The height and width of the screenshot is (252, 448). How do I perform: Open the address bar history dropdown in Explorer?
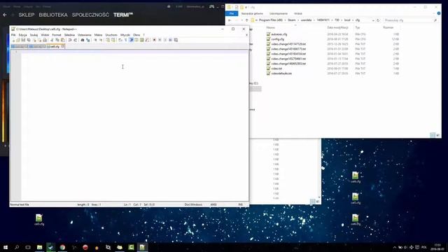point(373,20)
